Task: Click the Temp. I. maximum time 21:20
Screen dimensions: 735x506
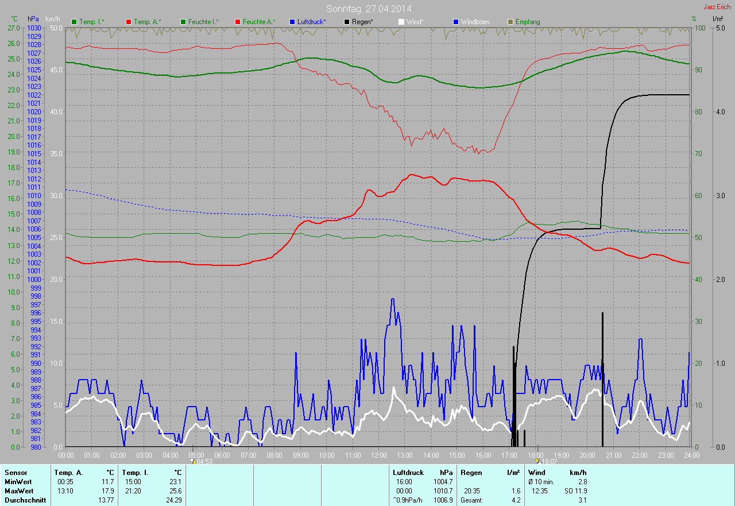Action: (x=134, y=491)
